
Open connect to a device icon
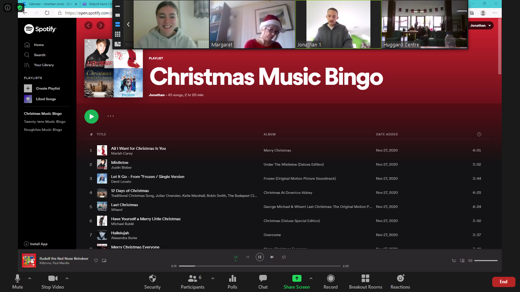pyautogui.click(x=462, y=260)
